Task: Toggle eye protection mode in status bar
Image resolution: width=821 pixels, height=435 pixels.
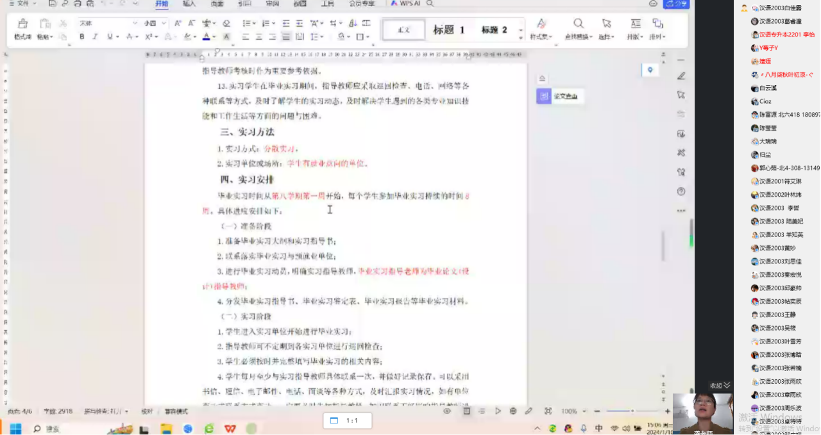Action: [447, 411]
